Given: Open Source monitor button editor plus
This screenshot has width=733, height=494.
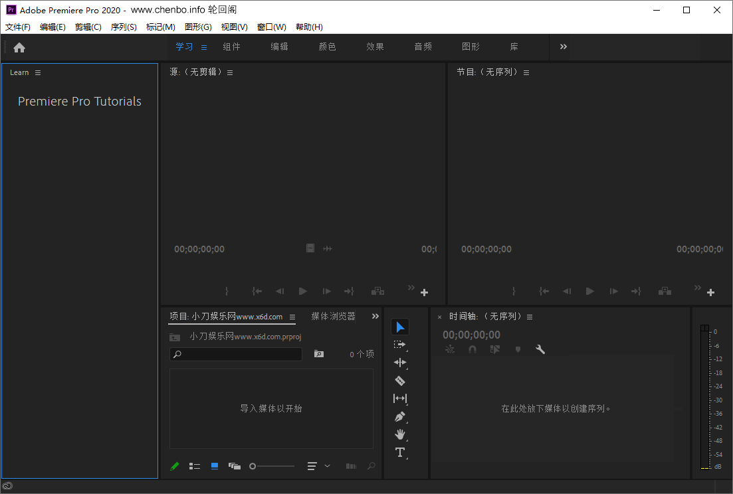Looking at the screenshot, I should pos(424,292).
